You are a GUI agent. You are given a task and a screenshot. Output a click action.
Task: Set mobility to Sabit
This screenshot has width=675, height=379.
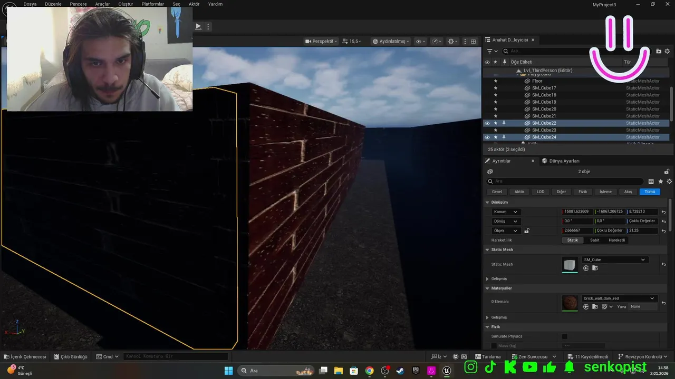(x=594, y=240)
